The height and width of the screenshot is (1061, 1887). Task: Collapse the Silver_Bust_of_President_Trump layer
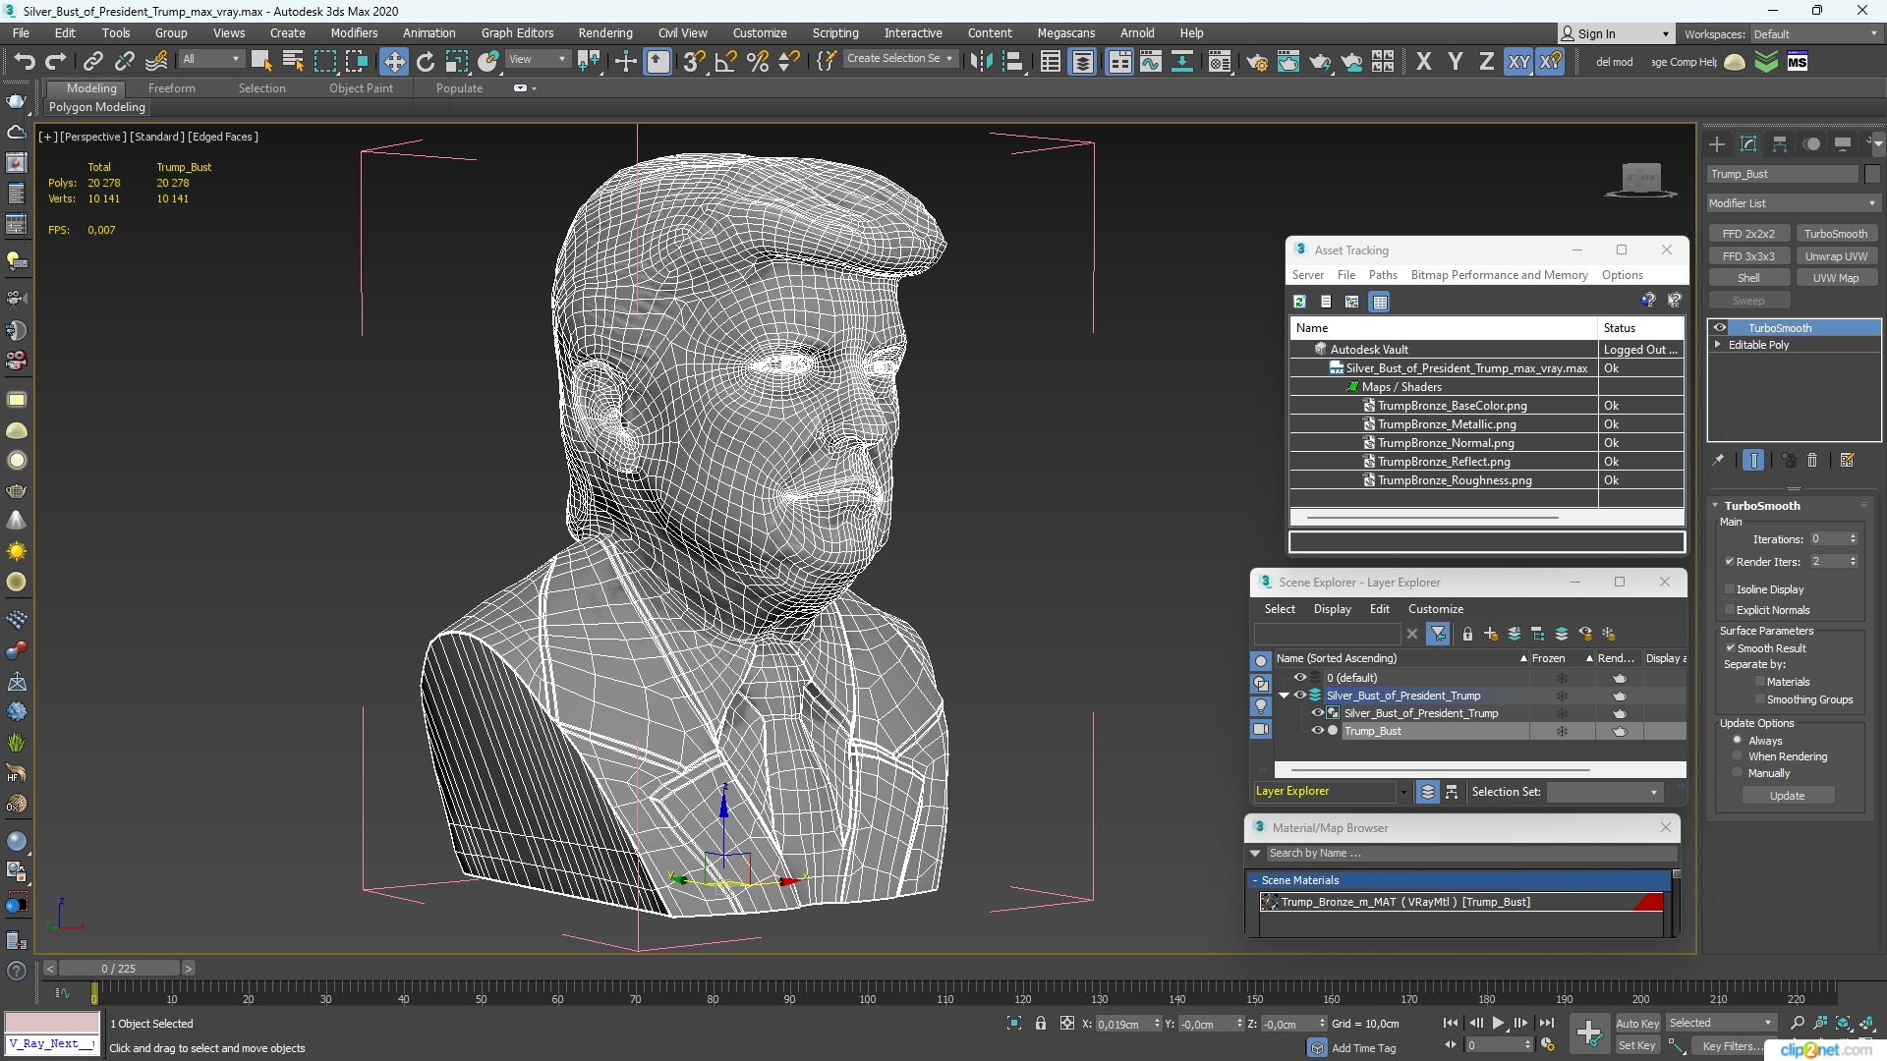pos(1285,696)
